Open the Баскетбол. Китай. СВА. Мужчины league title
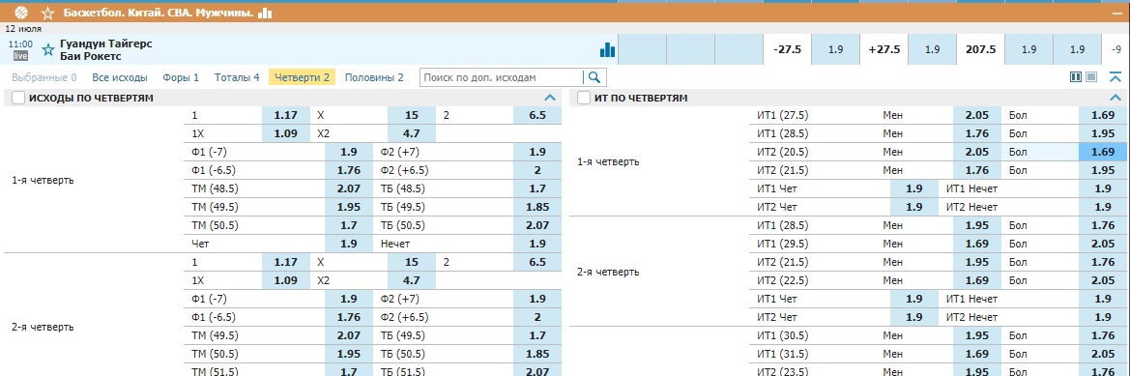This screenshot has height=376, width=1130. pyautogui.click(x=158, y=13)
